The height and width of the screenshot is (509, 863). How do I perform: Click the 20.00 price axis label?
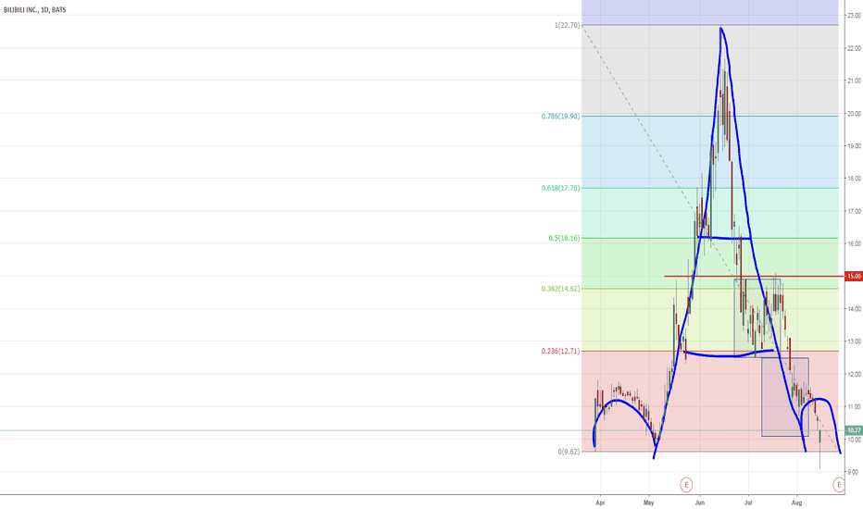pyautogui.click(x=854, y=113)
